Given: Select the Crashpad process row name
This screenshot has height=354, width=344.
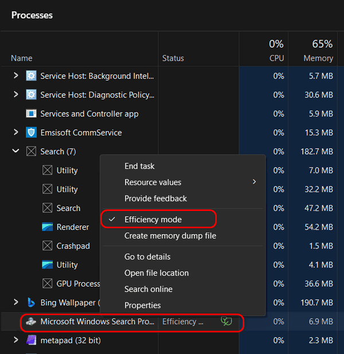Looking at the screenshot, I should pos(73,246).
